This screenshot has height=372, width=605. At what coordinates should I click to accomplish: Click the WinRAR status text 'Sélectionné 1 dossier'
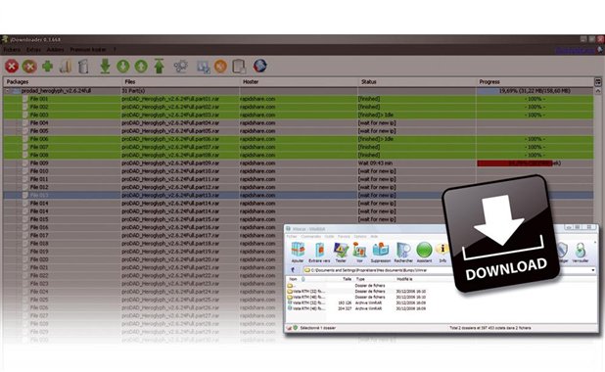click(318, 328)
